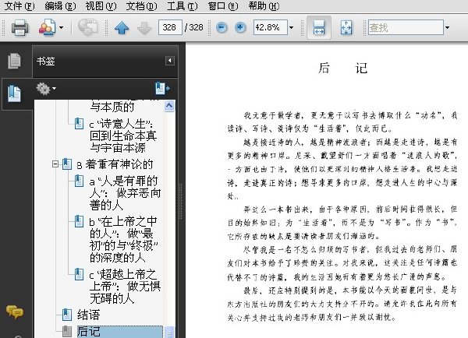This screenshot has width=468, height=338.
Task: Click the total page count text / 328
Action: coord(194,27)
